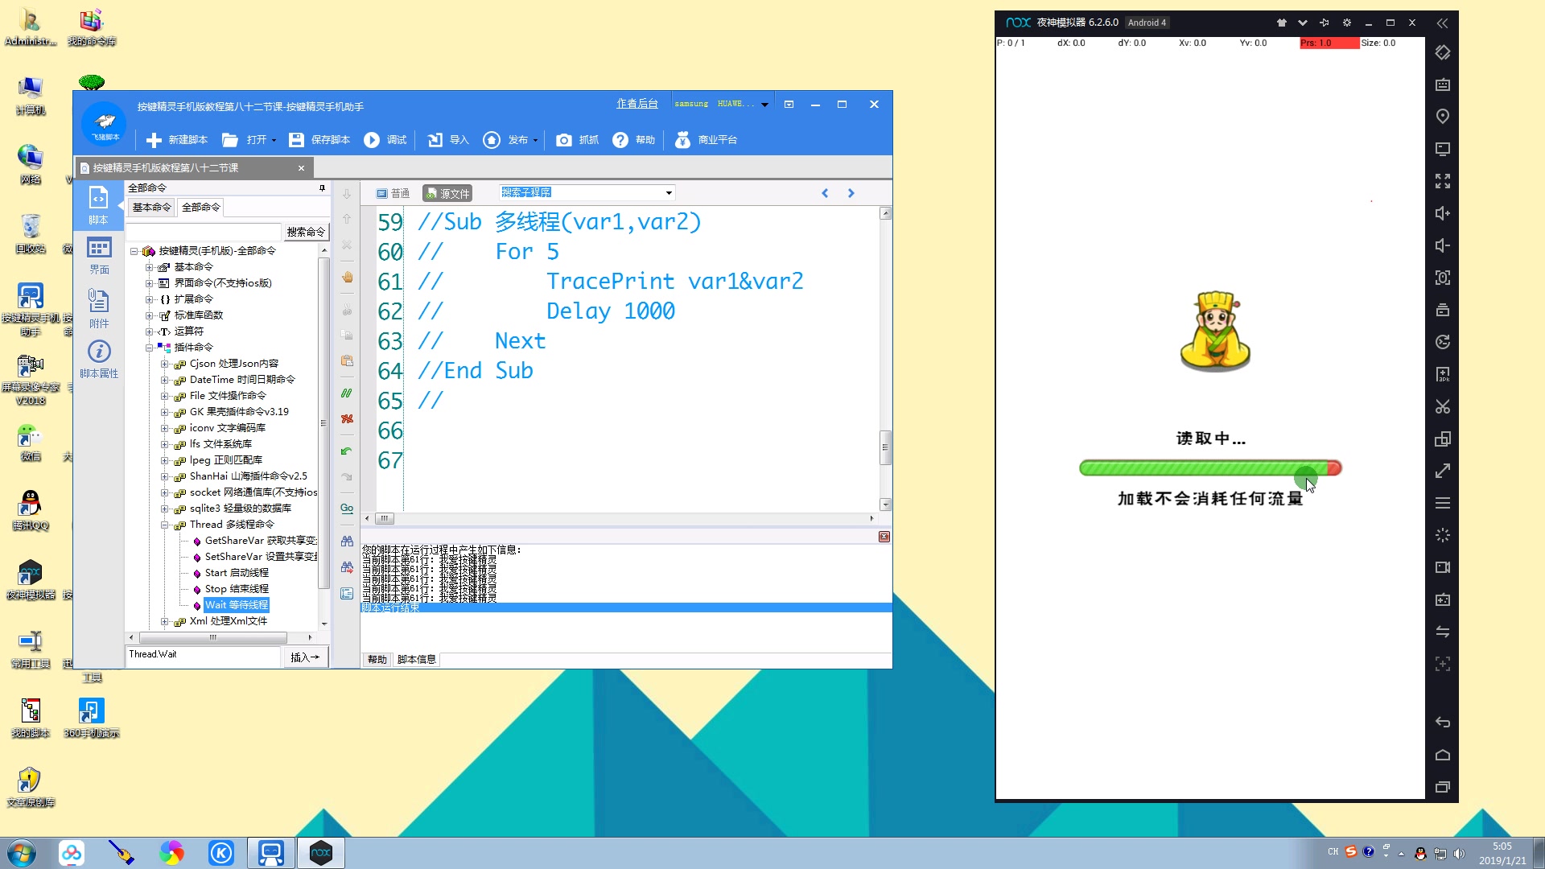This screenshot has width=1545, height=869.
Task: Open the 搜索子程序 dropdown
Action: 668,193
